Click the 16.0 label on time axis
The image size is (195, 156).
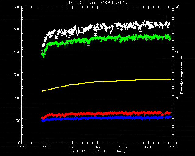[97, 147]
